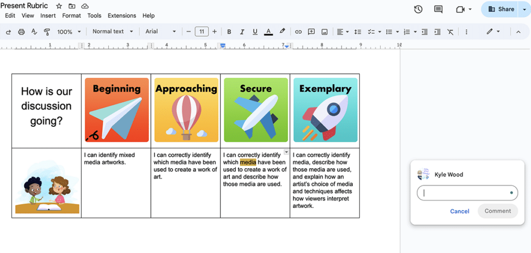Viewport: 531px width, 253px height.
Task: Open the Format menu
Action: pos(72,16)
